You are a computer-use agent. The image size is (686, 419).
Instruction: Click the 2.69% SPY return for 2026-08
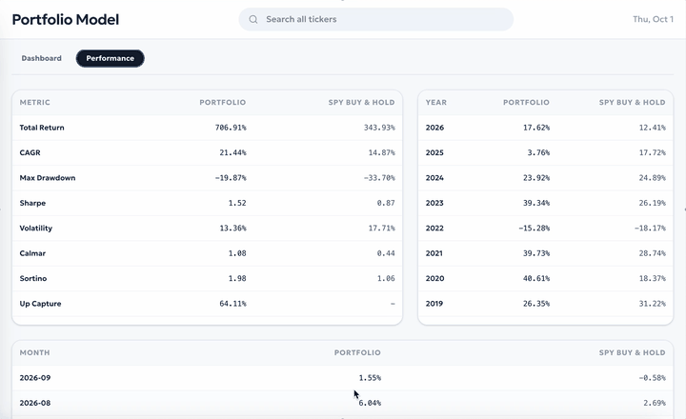(x=655, y=403)
